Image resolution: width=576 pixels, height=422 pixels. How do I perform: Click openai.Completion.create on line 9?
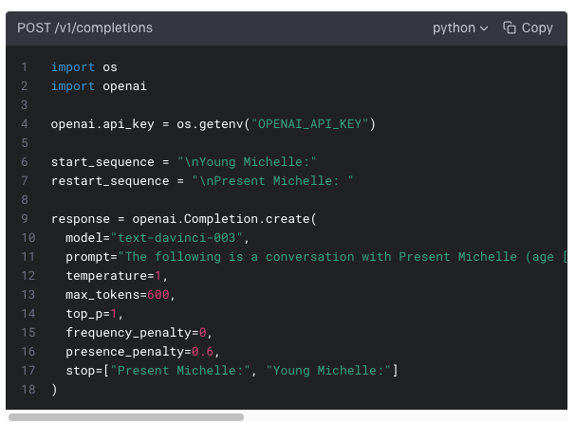(217, 219)
